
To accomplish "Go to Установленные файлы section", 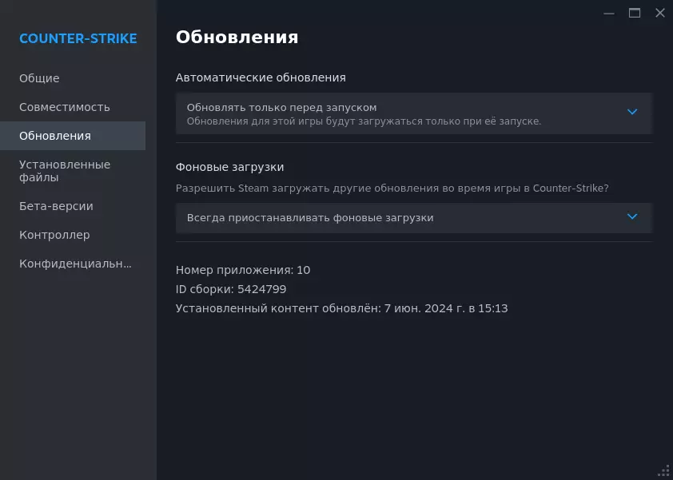I will 65,171.
